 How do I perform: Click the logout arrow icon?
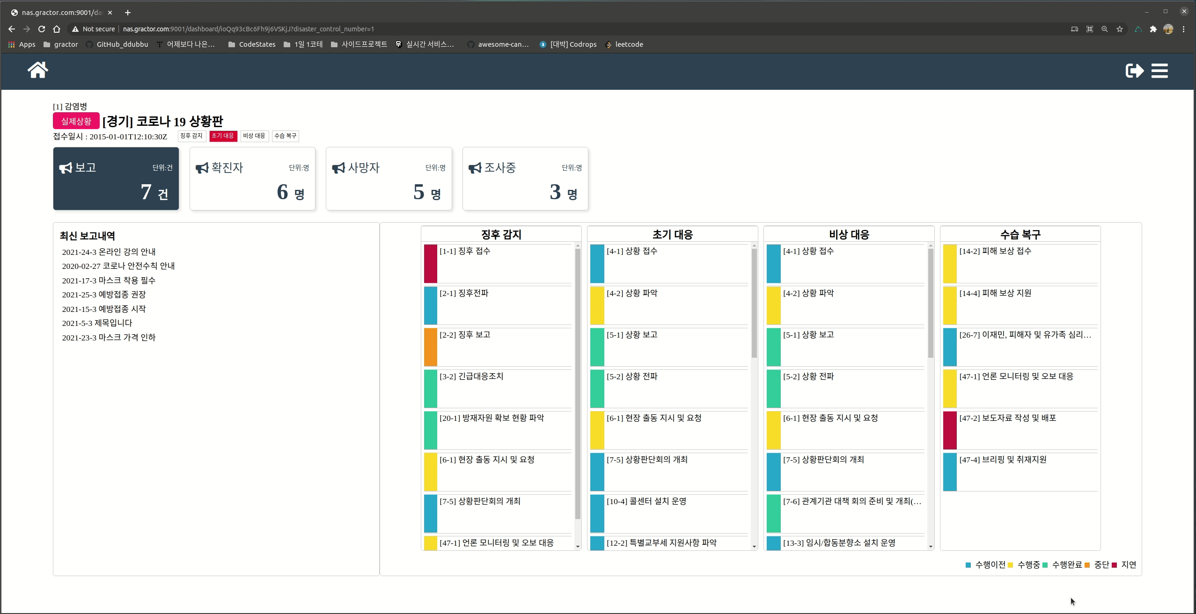click(1134, 71)
